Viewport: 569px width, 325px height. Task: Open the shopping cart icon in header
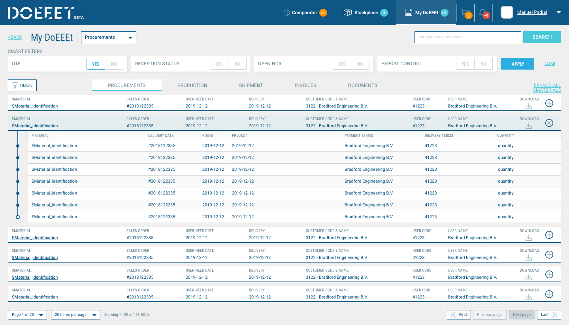465,13
